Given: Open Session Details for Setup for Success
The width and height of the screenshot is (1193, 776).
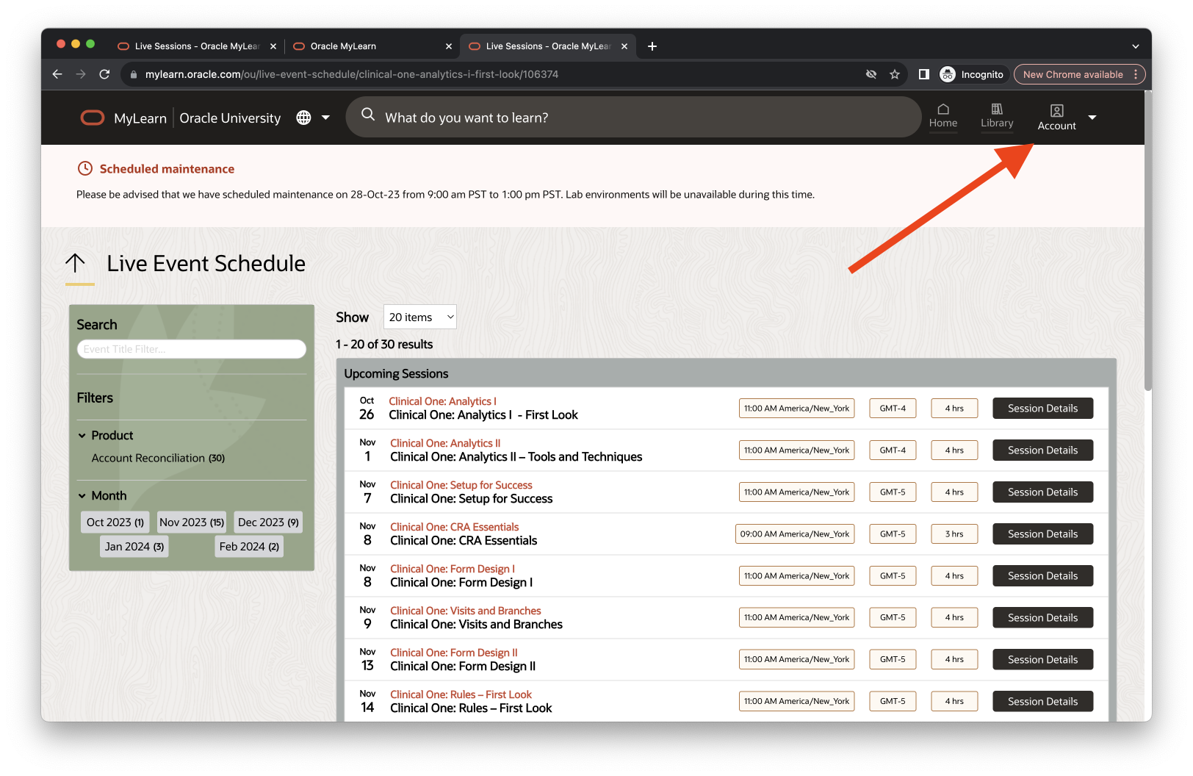Looking at the screenshot, I should click(1042, 492).
